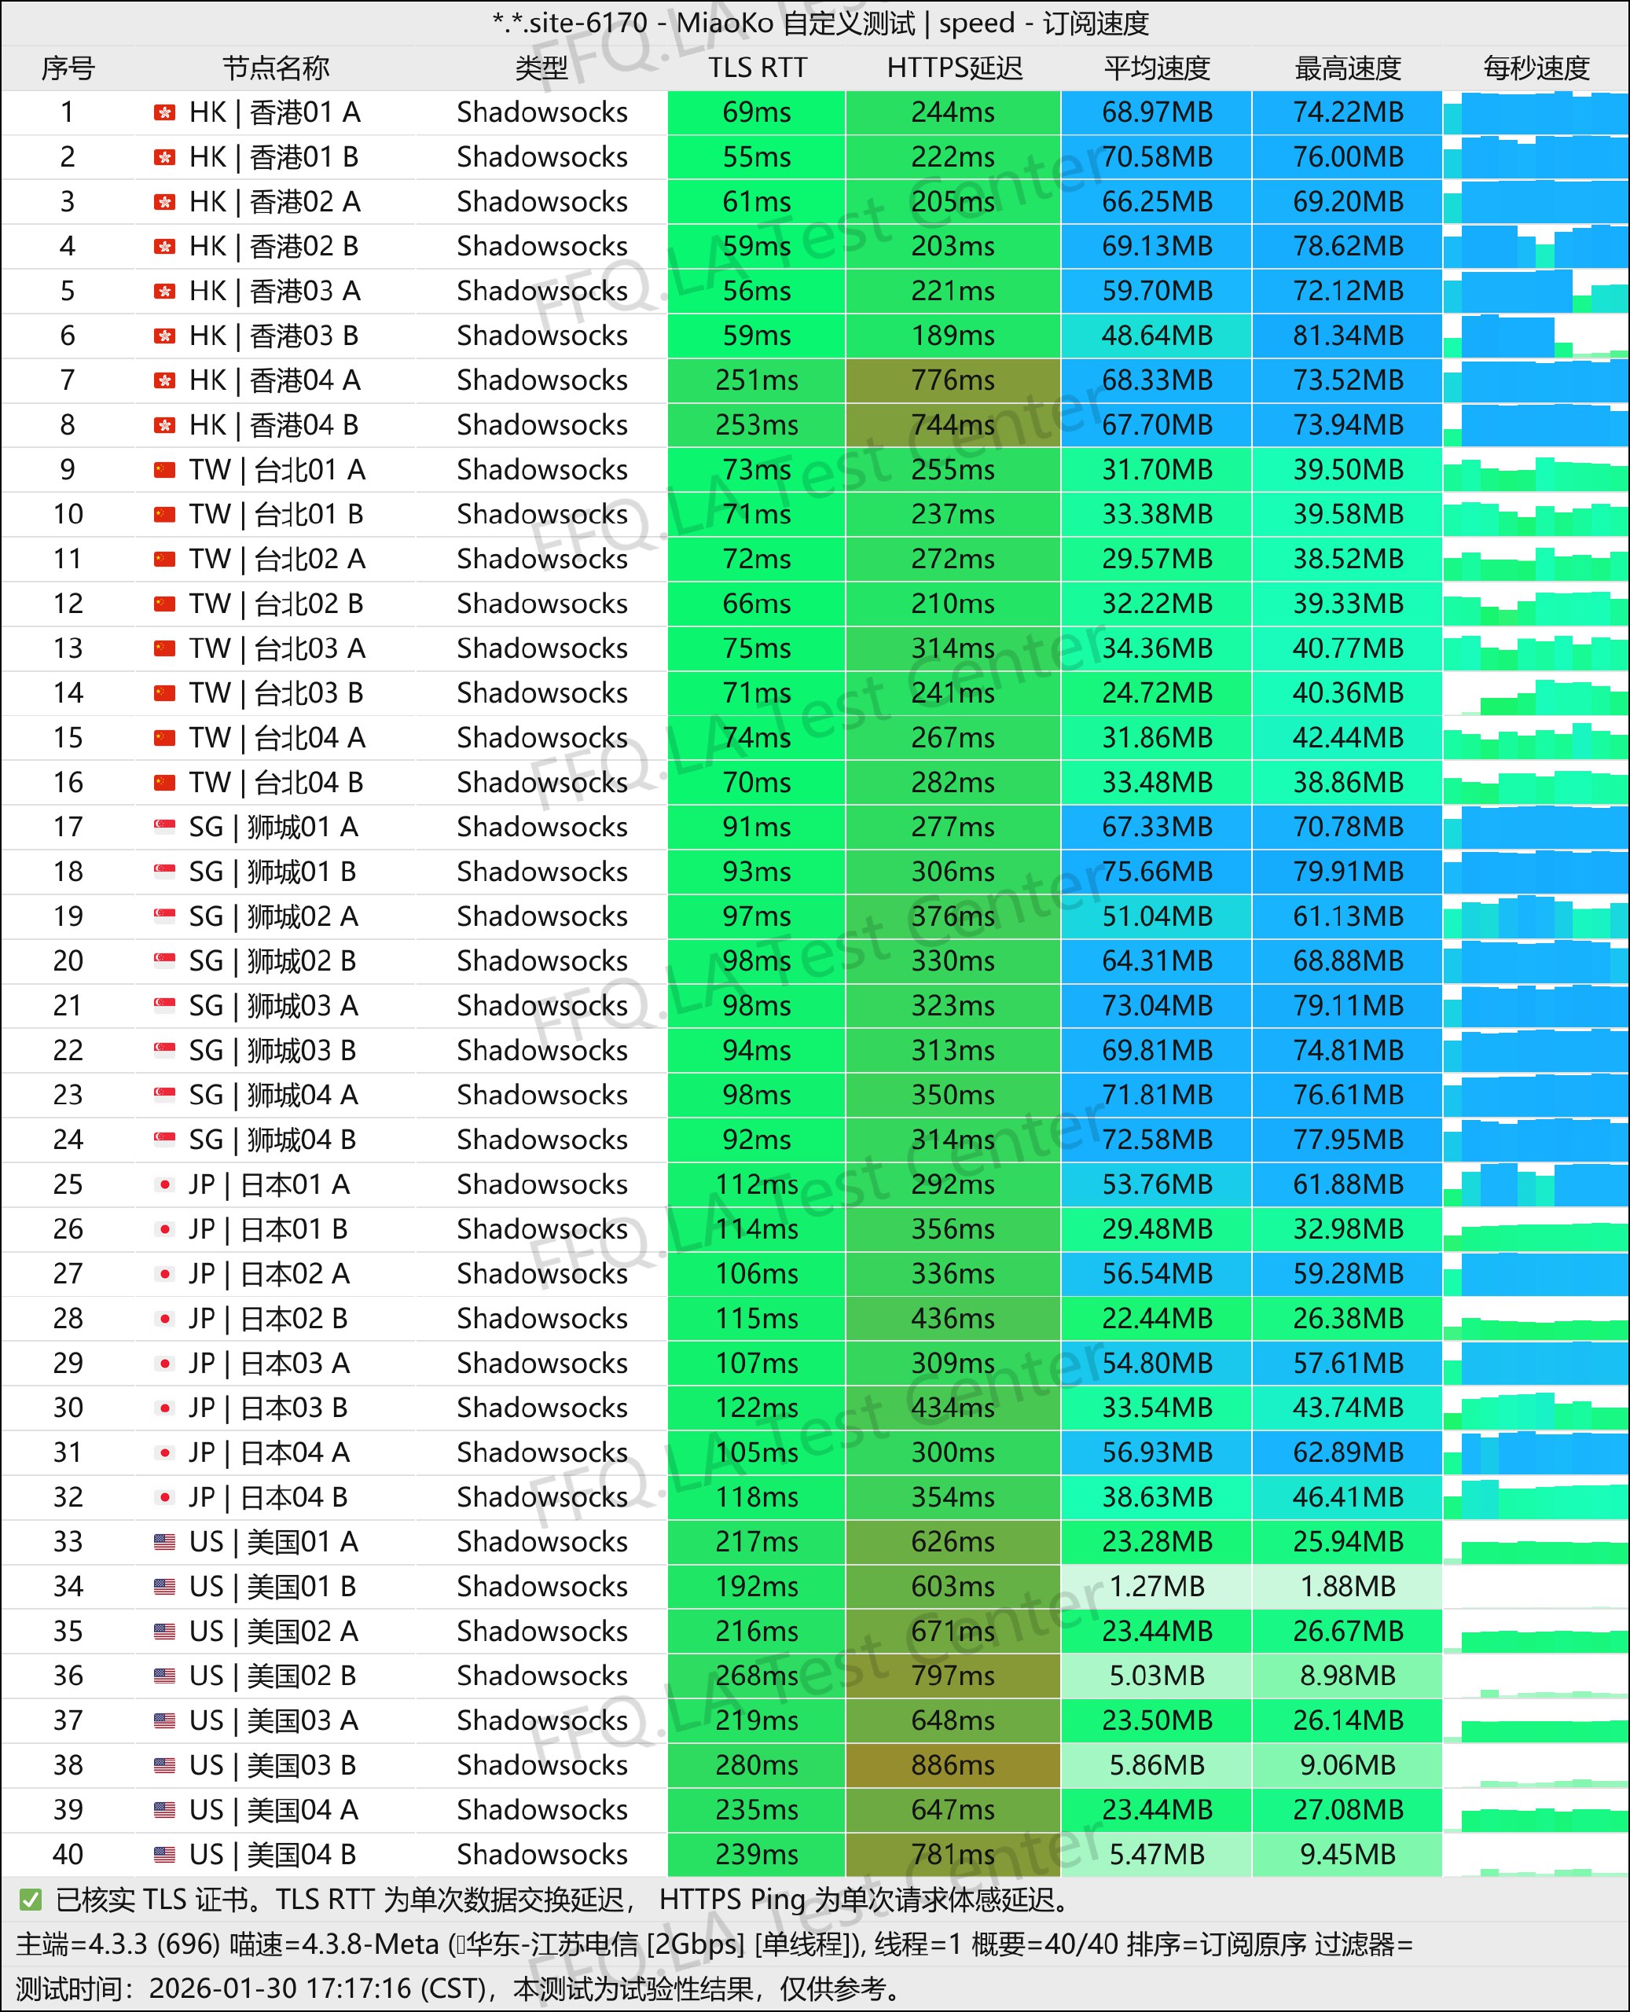Click the flag icon beside 台北04 B
Viewport: 1630px width, 2012px height.
click(x=164, y=782)
